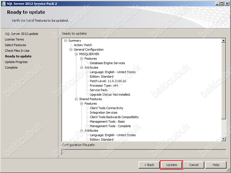Select "Processor Type: x64" row
231x173 pixels.
(x=104, y=86)
